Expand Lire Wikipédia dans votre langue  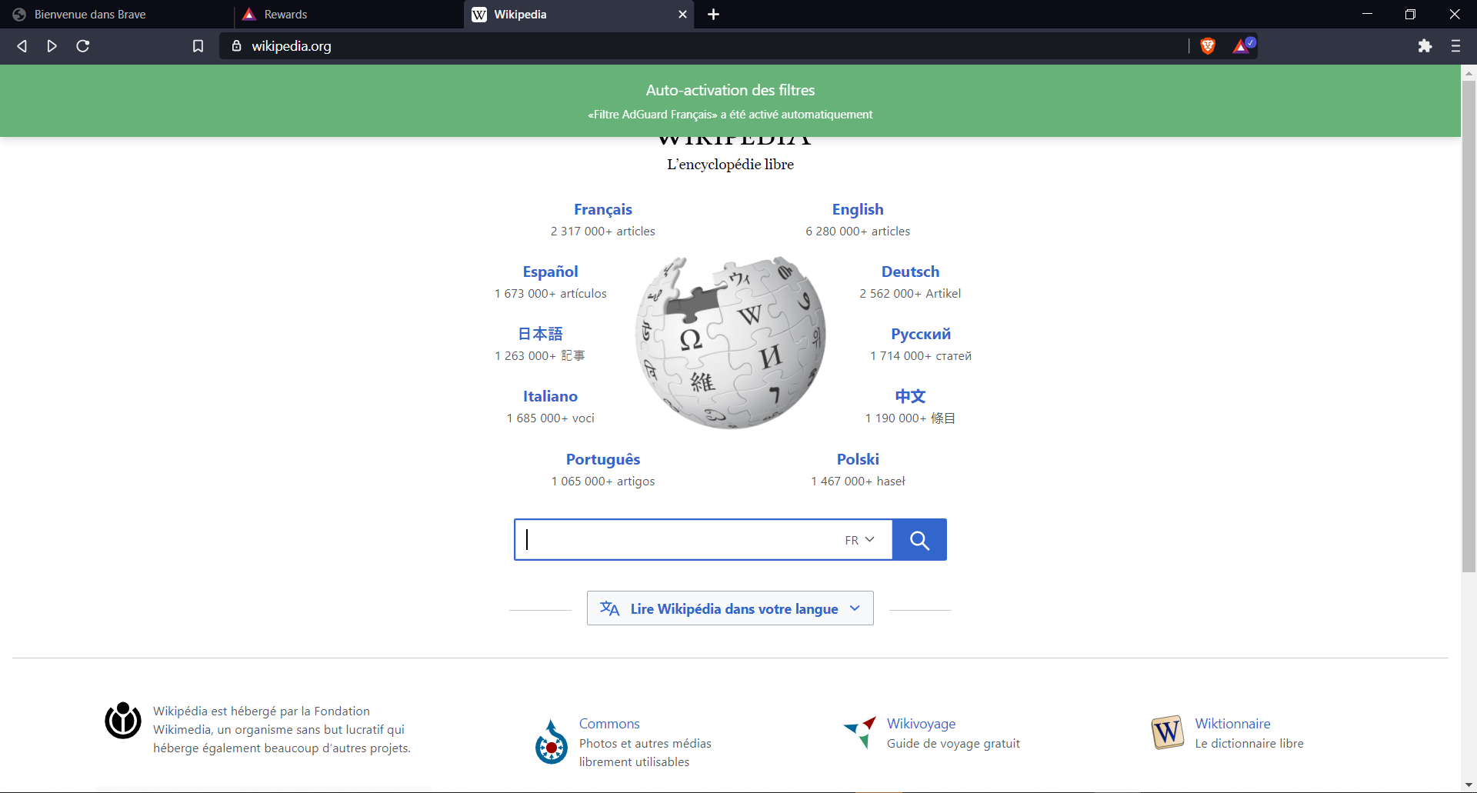pos(730,608)
